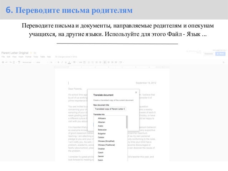Close the Translate document dialog
Image resolution: width=228 pixels, height=171 pixels.
point(136,92)
